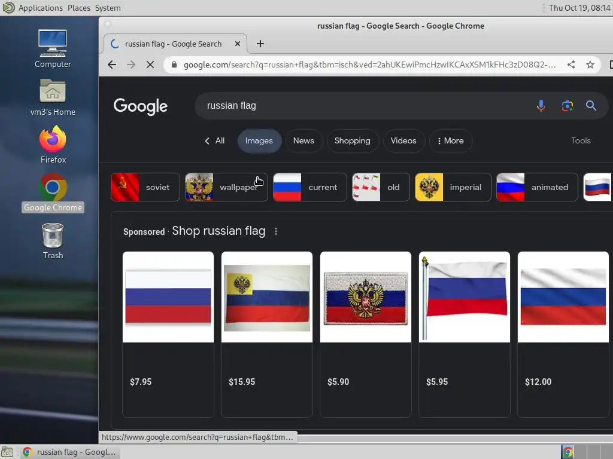Open the $5.95 flag on pole product
The height and width of the screenshot is (459, 613).
[465, 297]
